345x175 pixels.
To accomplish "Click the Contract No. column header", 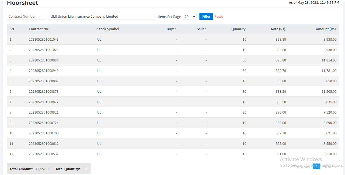I will [39, 29].
